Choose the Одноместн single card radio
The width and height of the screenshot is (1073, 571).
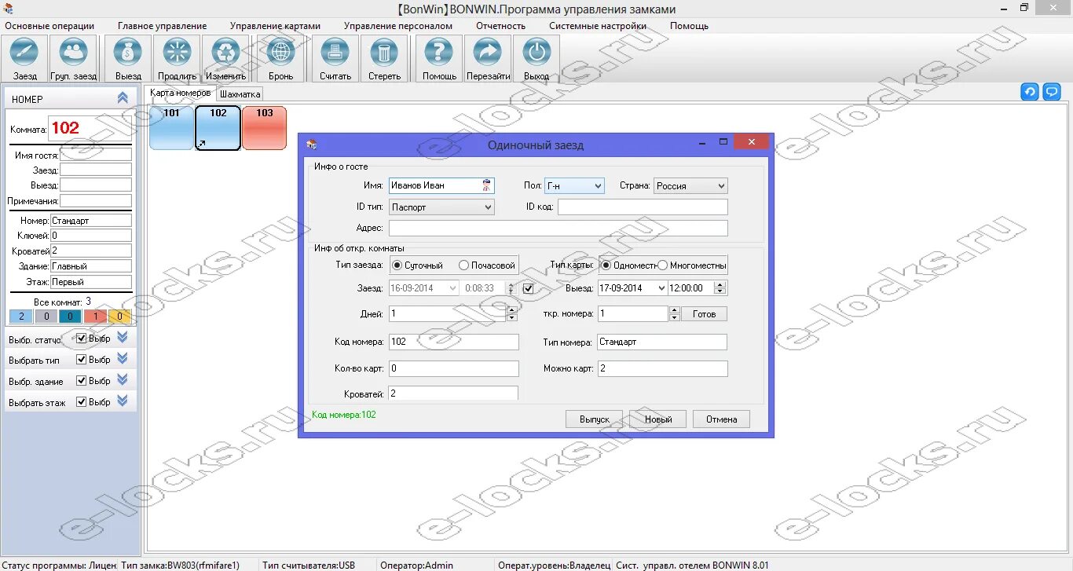(606, 265)
